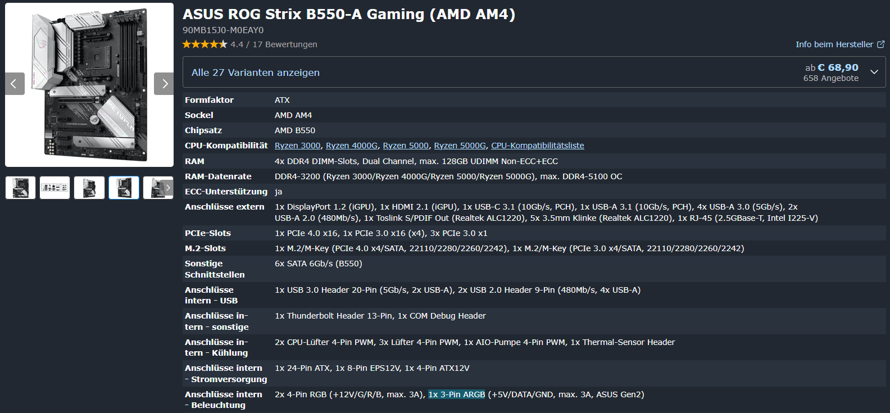
Task: Click the Anschlüsse extern row label
Action: (x=225, y=207)
